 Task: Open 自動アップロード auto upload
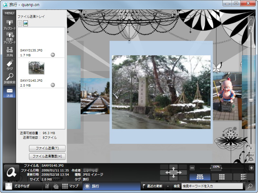coord(10,38)
